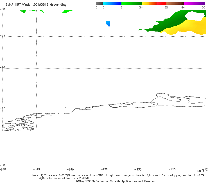Click the white gap inside the green wind area

click(x=194, y=16)
